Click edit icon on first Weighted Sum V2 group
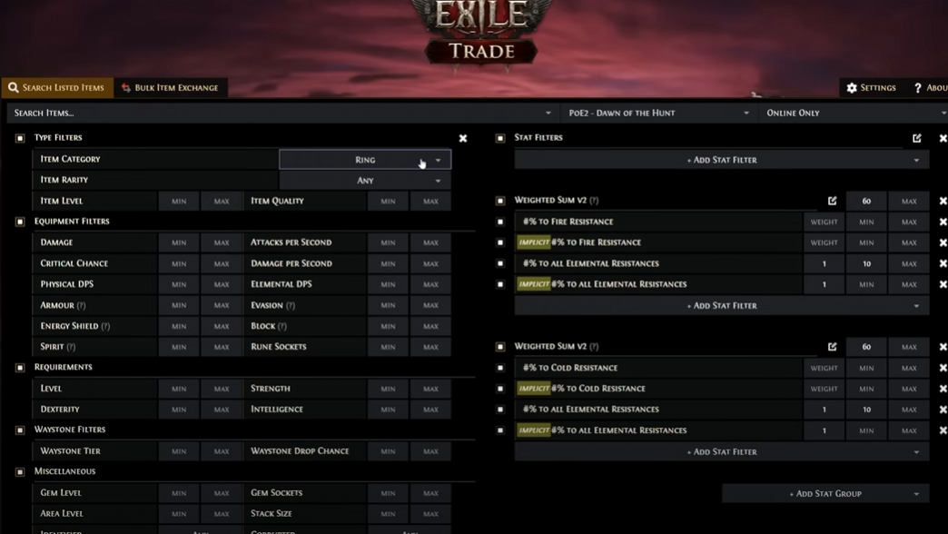This screenshot has width=948, height=534. pos(832,200)
